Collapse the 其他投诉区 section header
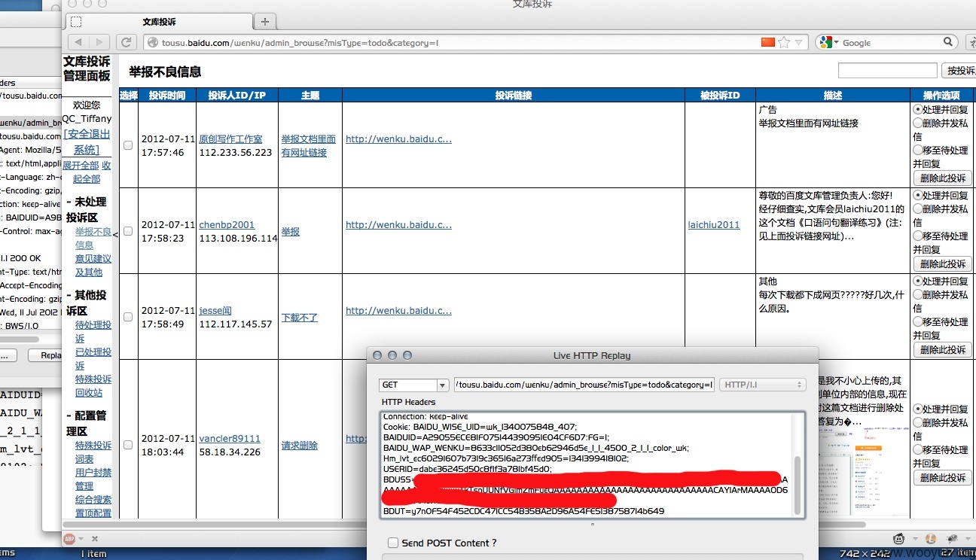This screenshot has height=560, width=976. (x=87, y=303)
